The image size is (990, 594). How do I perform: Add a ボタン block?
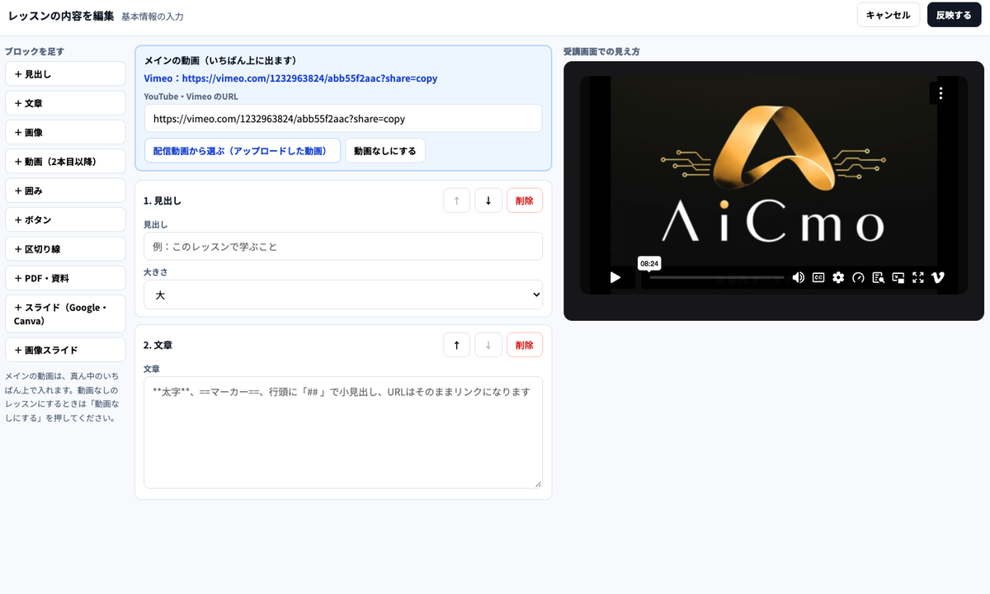point(65,219)
